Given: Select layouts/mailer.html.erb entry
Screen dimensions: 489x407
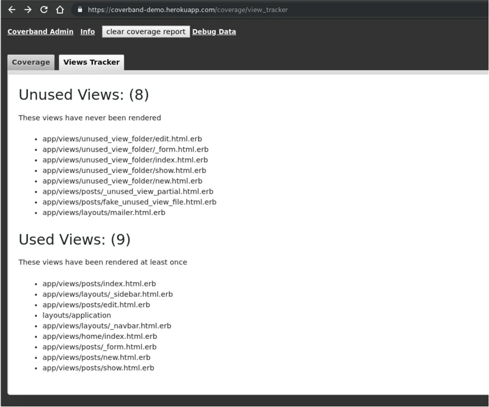Looking at the screenshot, I should (x=104, y=213).
